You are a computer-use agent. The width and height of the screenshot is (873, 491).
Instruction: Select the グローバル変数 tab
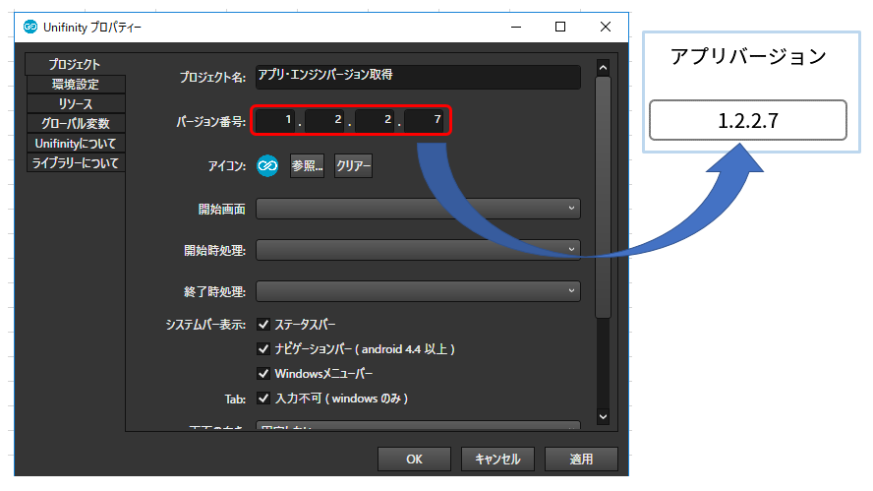coord(75,124)
